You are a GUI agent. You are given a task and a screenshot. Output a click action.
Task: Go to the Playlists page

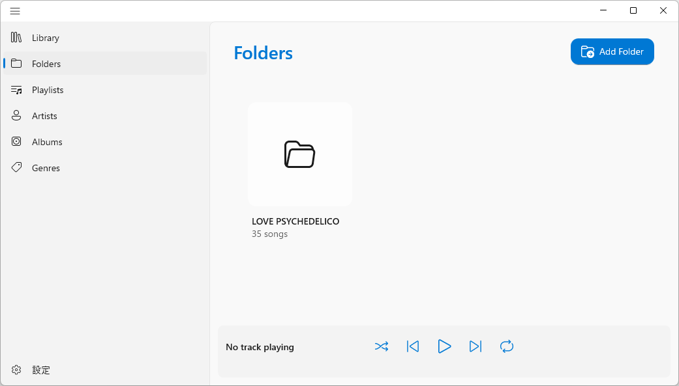click(x=48, y=90)
